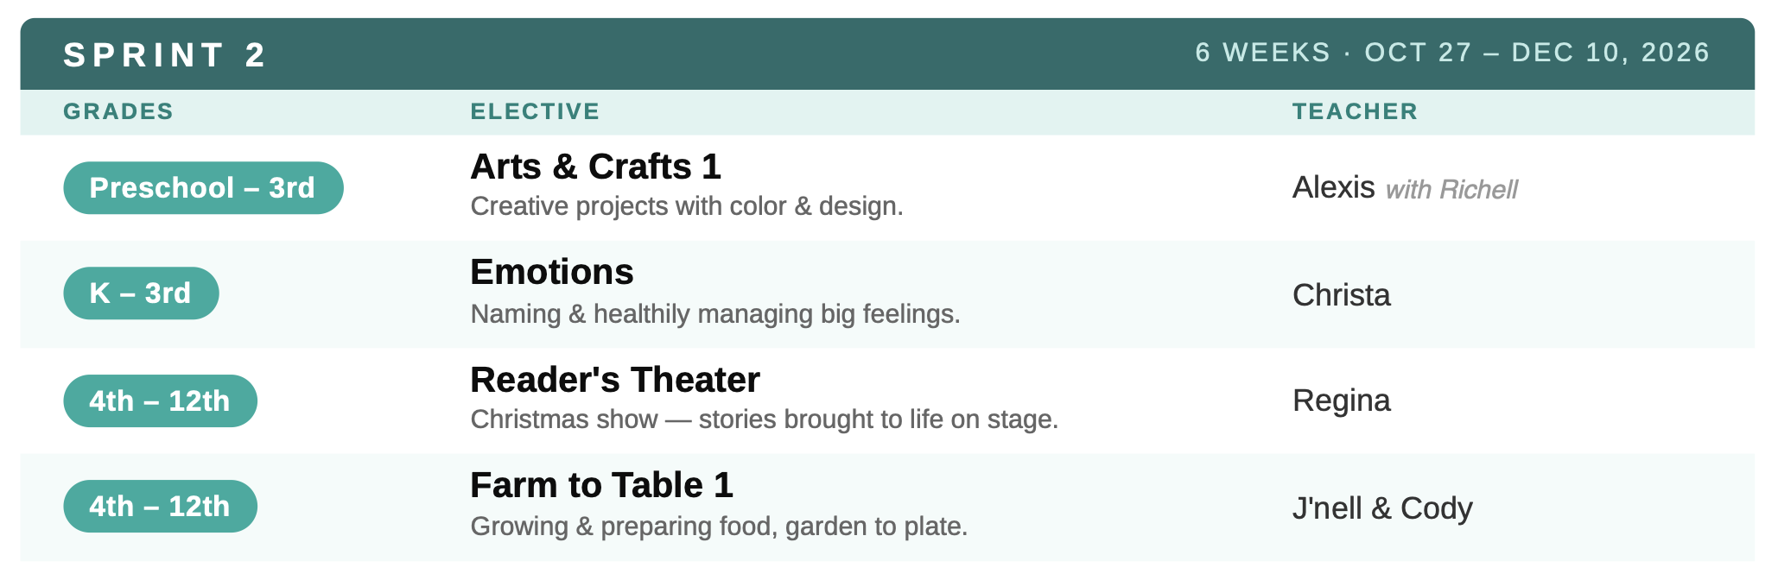Open the Emotions elective title
This screenshot has width=1778, height=580.
click(551, 272)
